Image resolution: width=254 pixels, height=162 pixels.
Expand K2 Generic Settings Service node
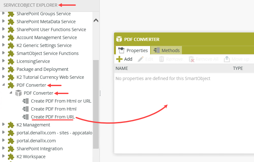[x=3, y=45]
